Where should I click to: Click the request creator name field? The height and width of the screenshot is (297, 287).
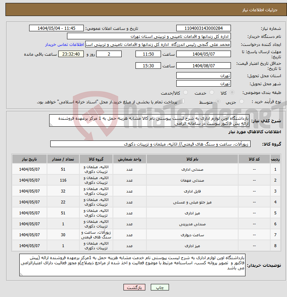point(158,44)
